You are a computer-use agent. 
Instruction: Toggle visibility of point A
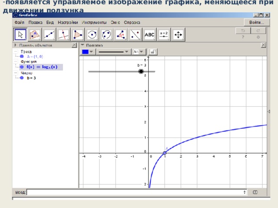tap(22, 56)
